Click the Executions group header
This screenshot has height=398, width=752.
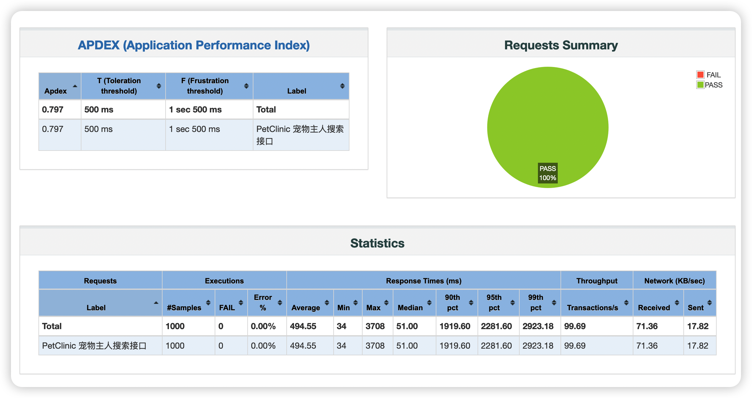click(x=224, y=281)
